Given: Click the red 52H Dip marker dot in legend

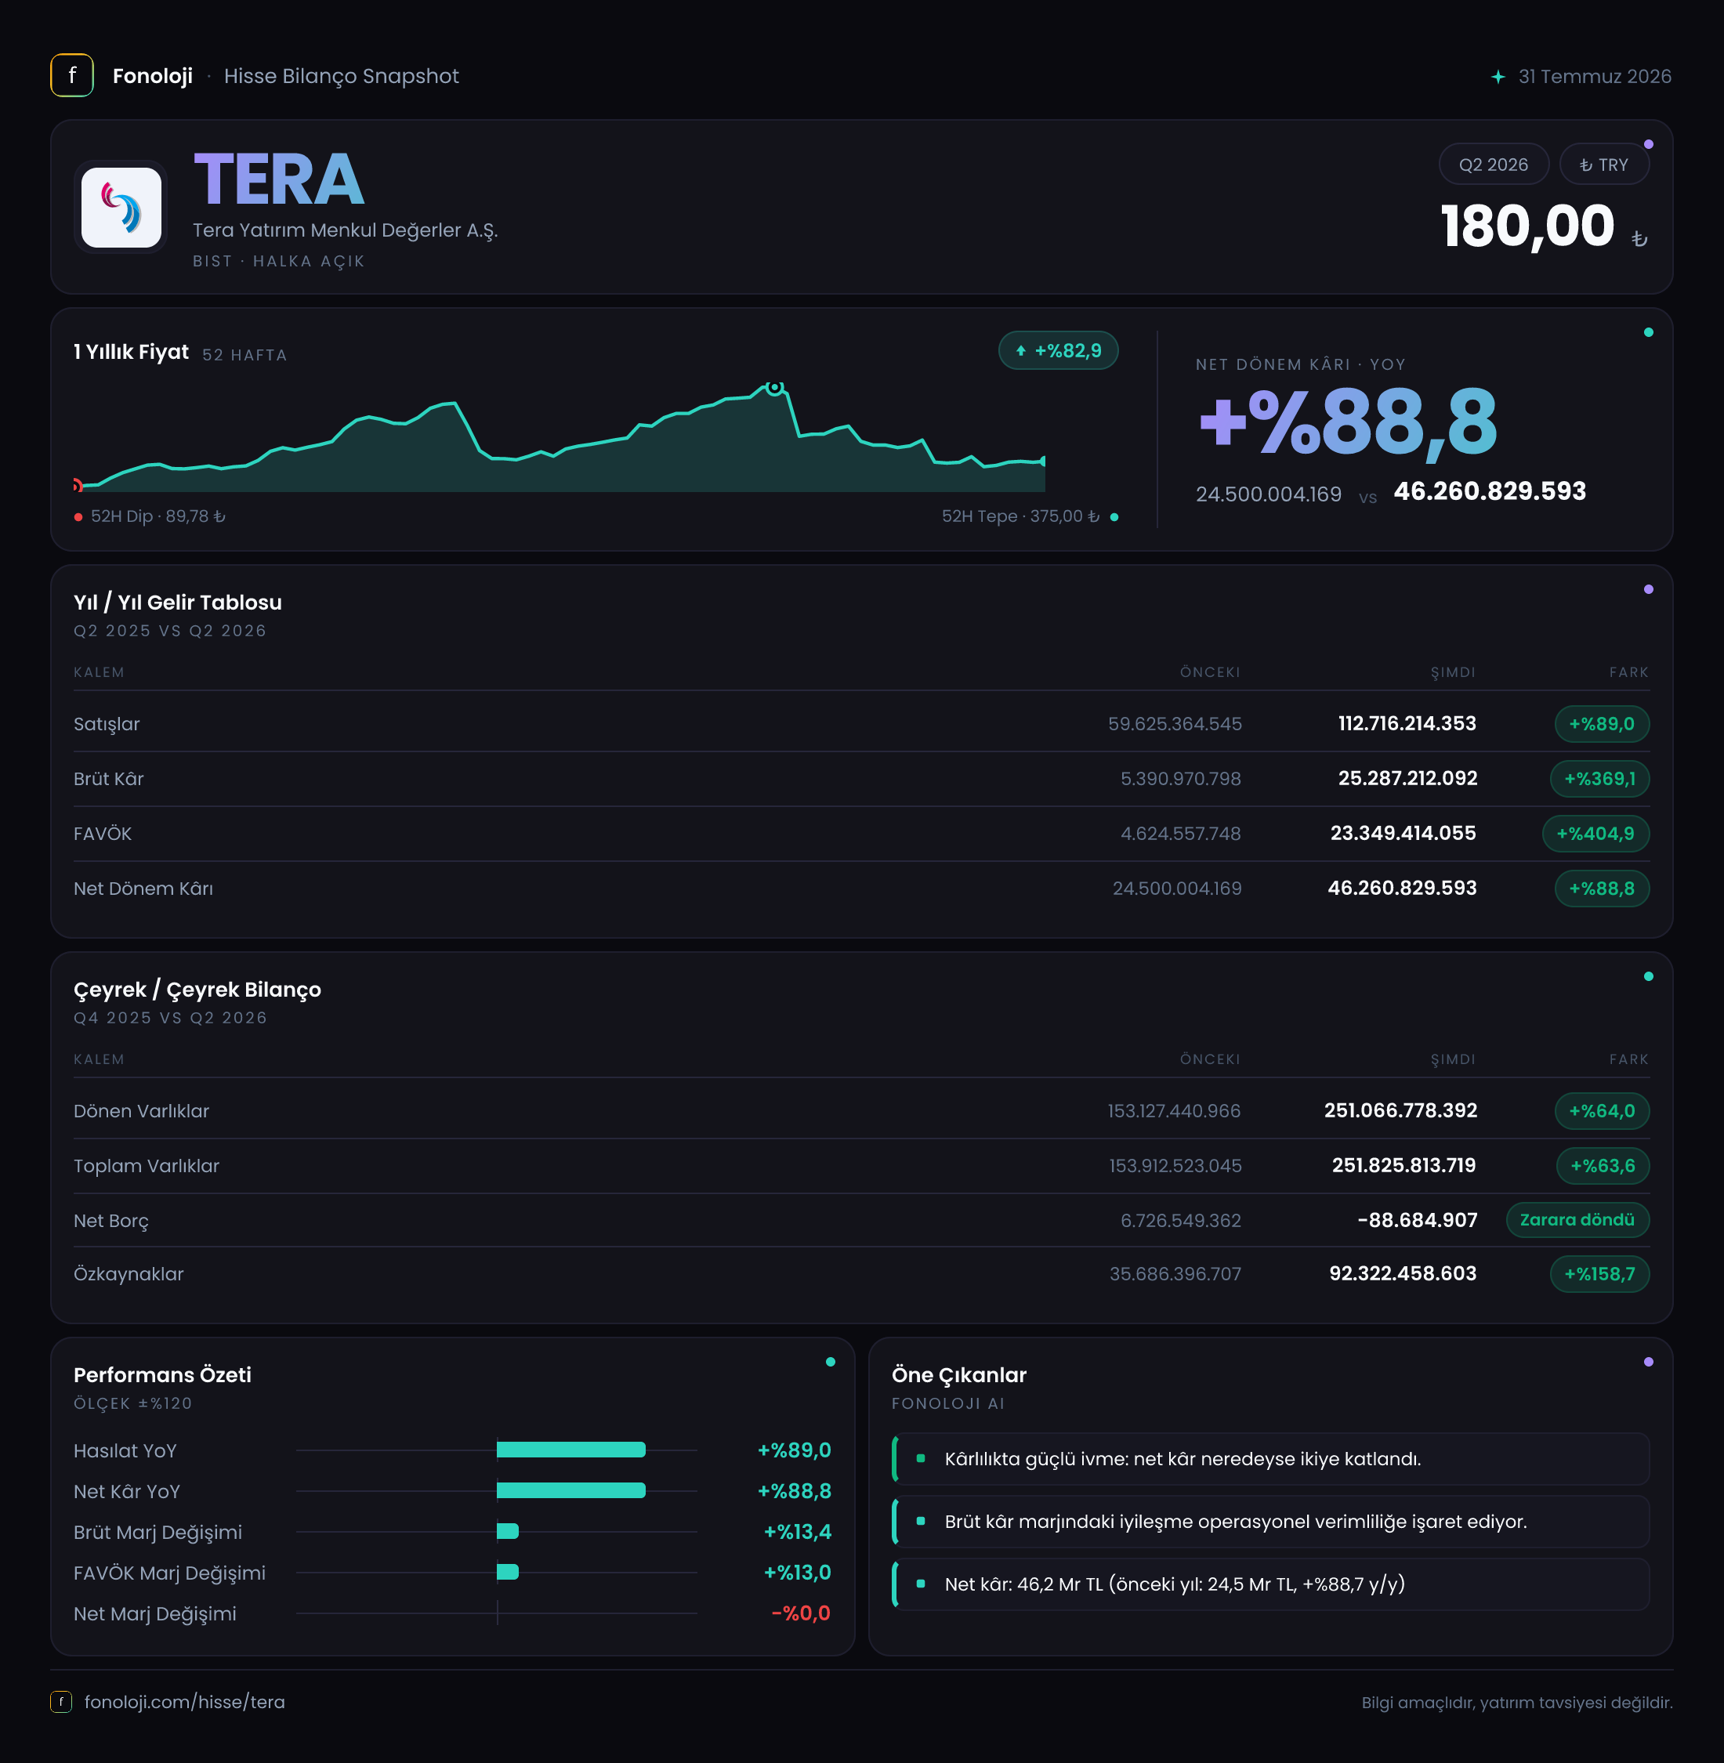Looking at the screenshot, I should click(x=79, y=517).
